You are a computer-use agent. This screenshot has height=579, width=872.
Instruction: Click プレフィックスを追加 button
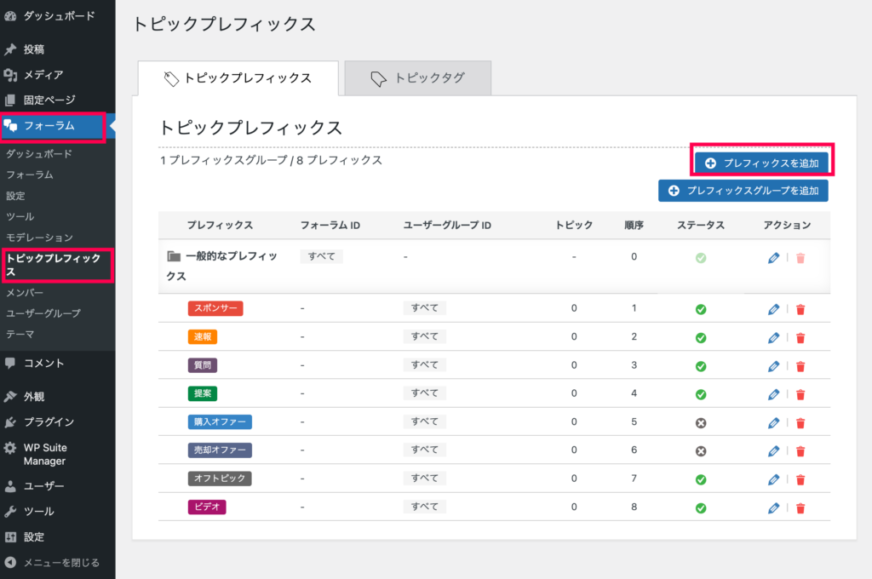click(x=761, y=163)
